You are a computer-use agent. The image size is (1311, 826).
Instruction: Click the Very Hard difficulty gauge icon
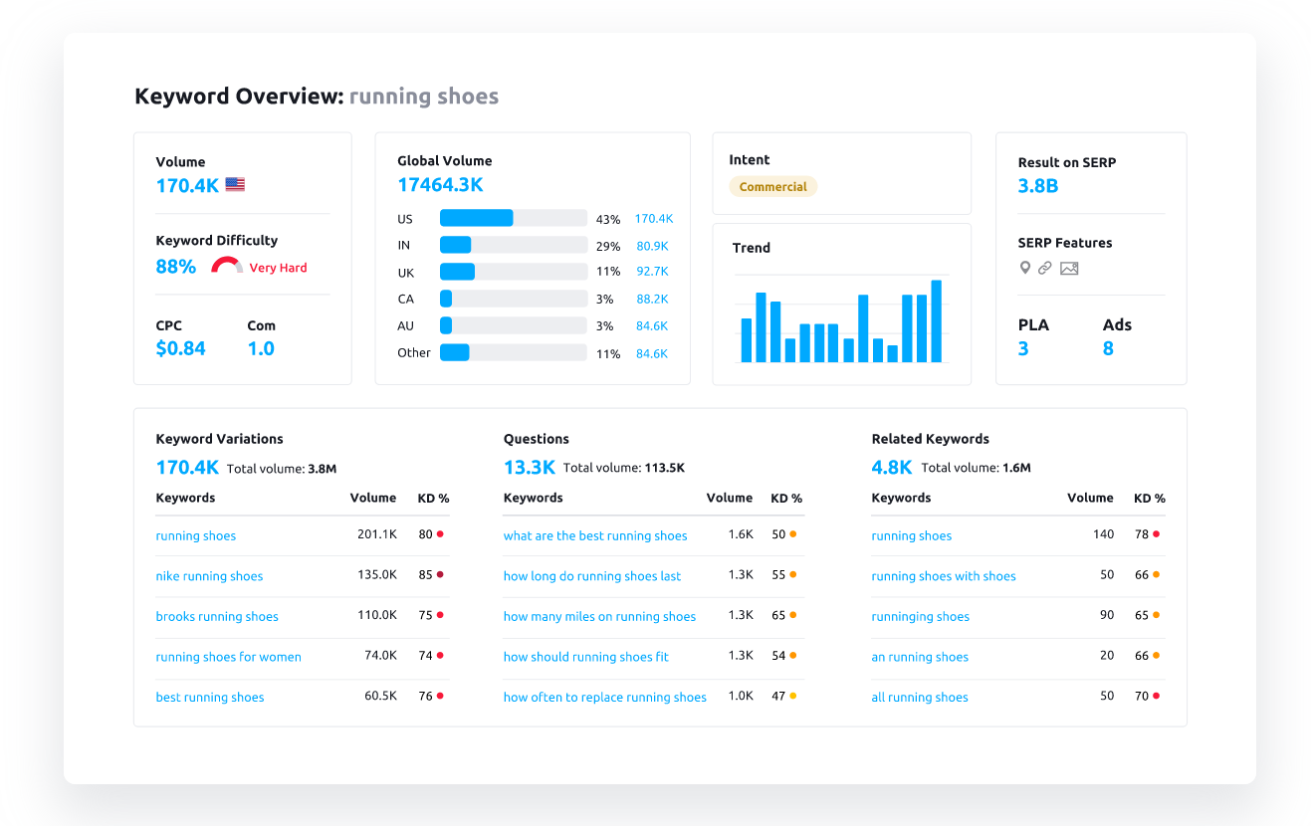tap(227, 266)
